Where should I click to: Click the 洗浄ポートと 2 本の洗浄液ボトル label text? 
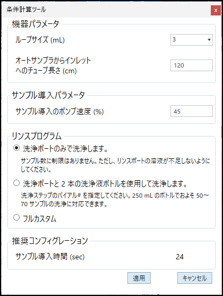105,184
